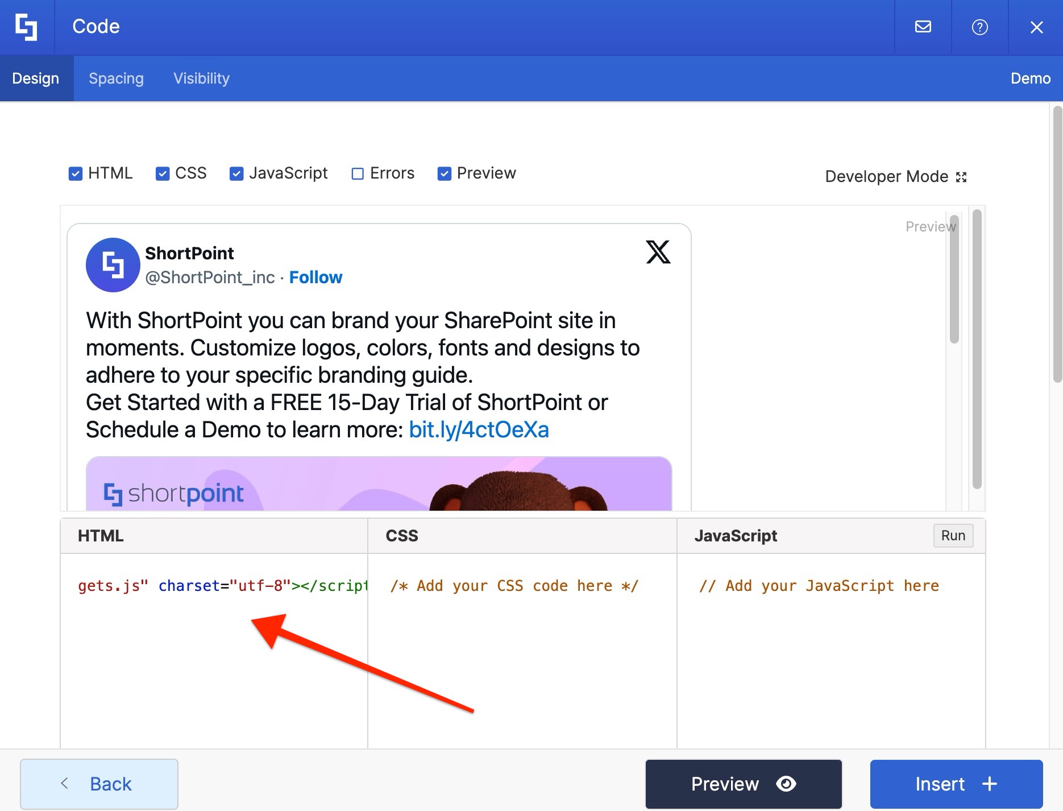This screenshot has width=1063, height=811.
Task: Uncheck the Preview checkbox
Action: tap(444, 173)
